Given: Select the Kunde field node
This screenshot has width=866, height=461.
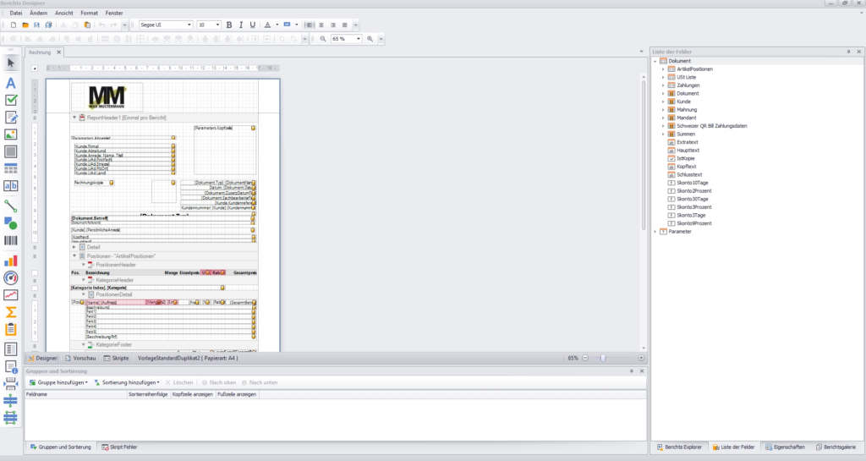Looking at the screenshot, I should (x=683, y=102).
